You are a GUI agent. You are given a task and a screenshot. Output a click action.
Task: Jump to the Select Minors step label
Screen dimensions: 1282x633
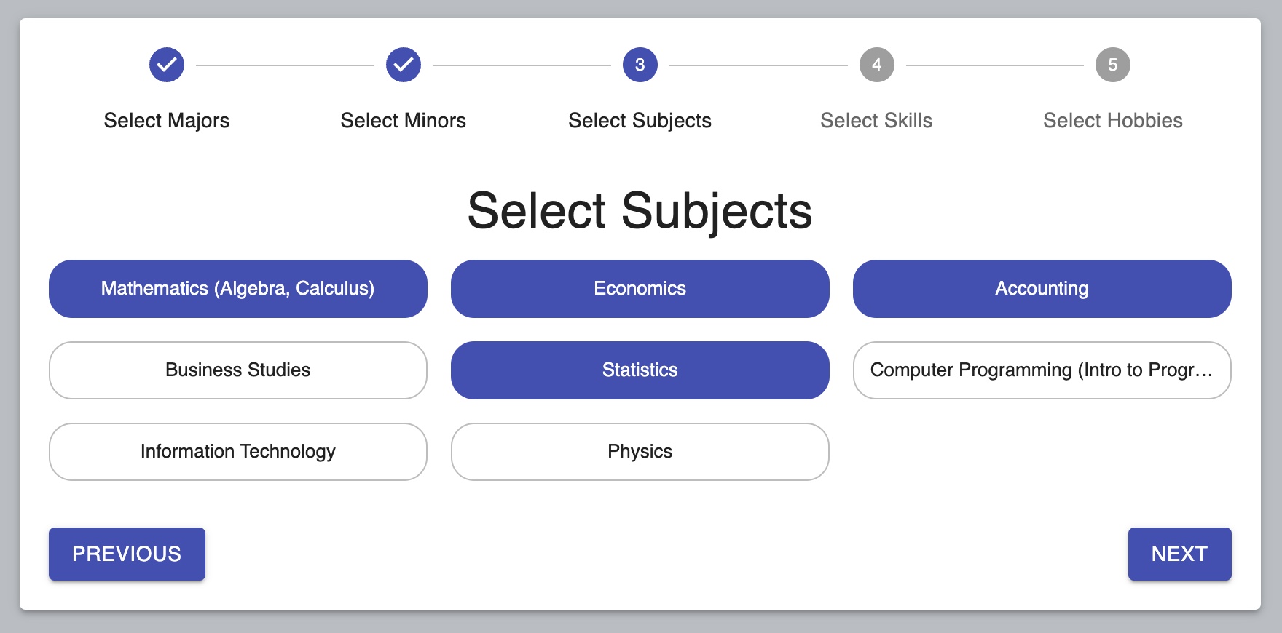[x=404, y=121]
